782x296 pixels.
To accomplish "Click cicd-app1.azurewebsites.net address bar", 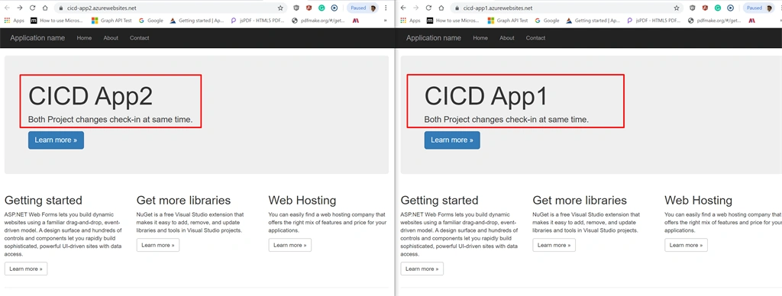I will click(x=566, y=8).
